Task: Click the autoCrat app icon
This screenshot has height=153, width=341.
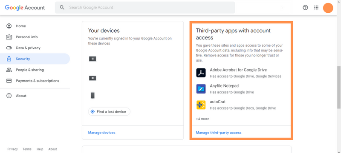Action: pyautogui.click(x=201, y=105)
